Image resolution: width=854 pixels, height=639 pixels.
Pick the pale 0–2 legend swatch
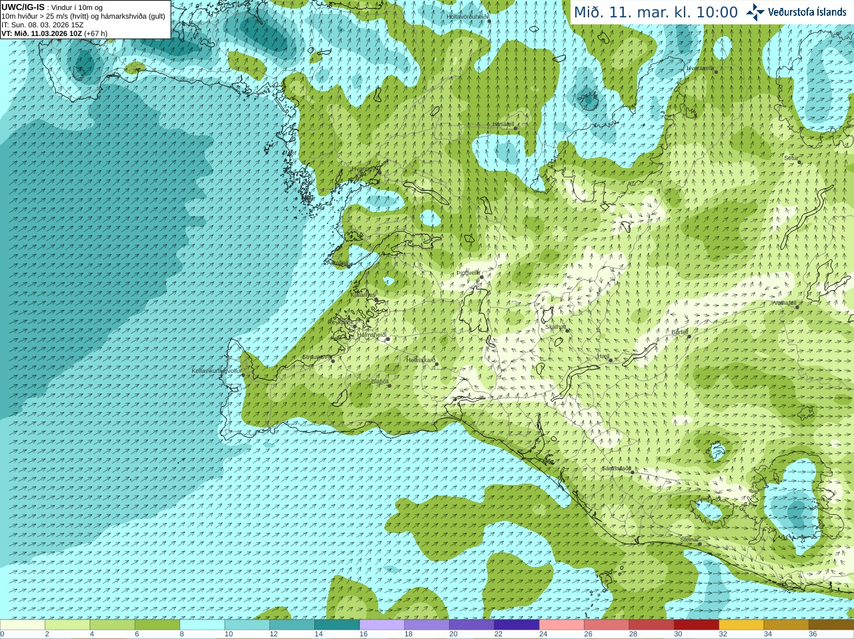click(23, 625)
